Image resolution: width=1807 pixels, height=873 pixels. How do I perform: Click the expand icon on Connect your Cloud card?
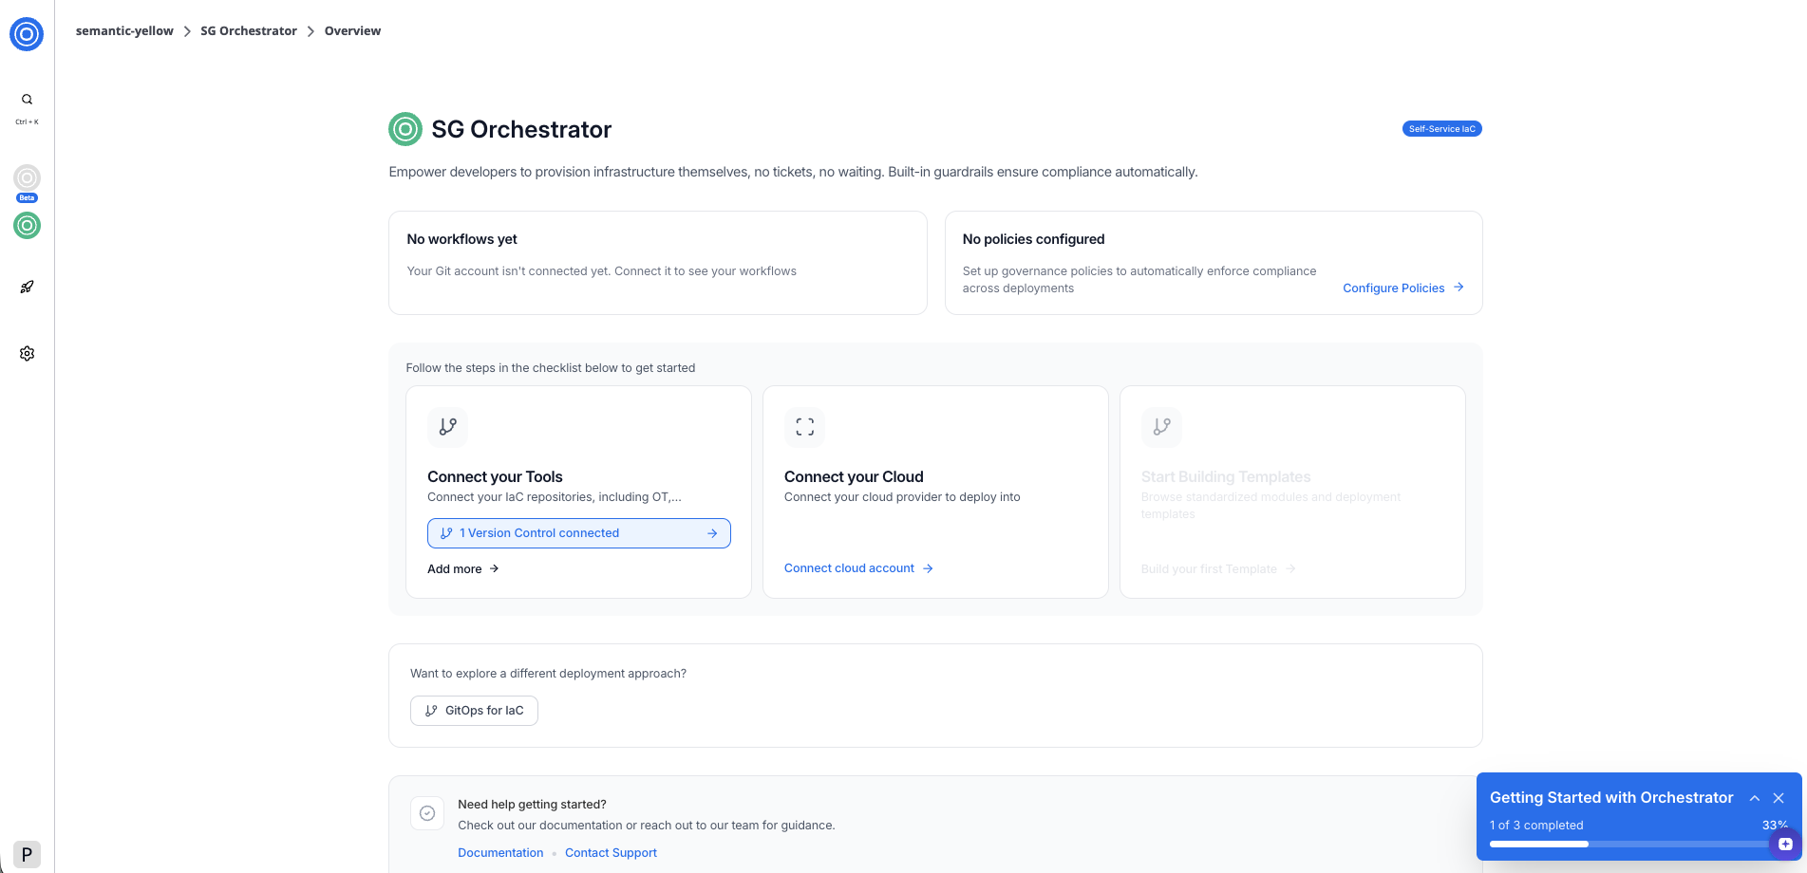[x=804, y=427]
